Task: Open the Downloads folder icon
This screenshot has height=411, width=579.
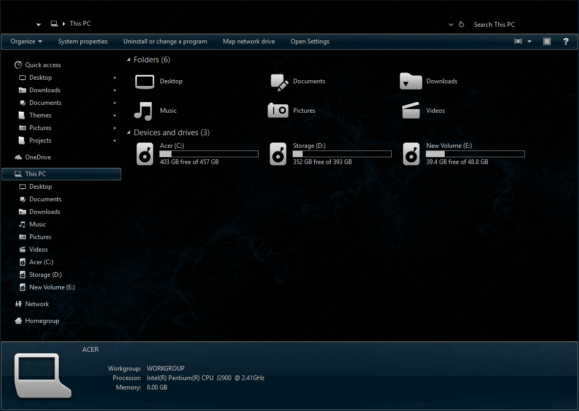Action: (x=411, y=81)
